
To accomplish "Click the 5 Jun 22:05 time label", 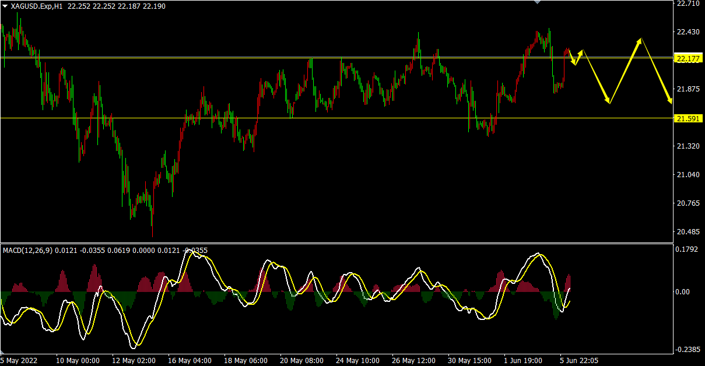I will tap(578, 361).
